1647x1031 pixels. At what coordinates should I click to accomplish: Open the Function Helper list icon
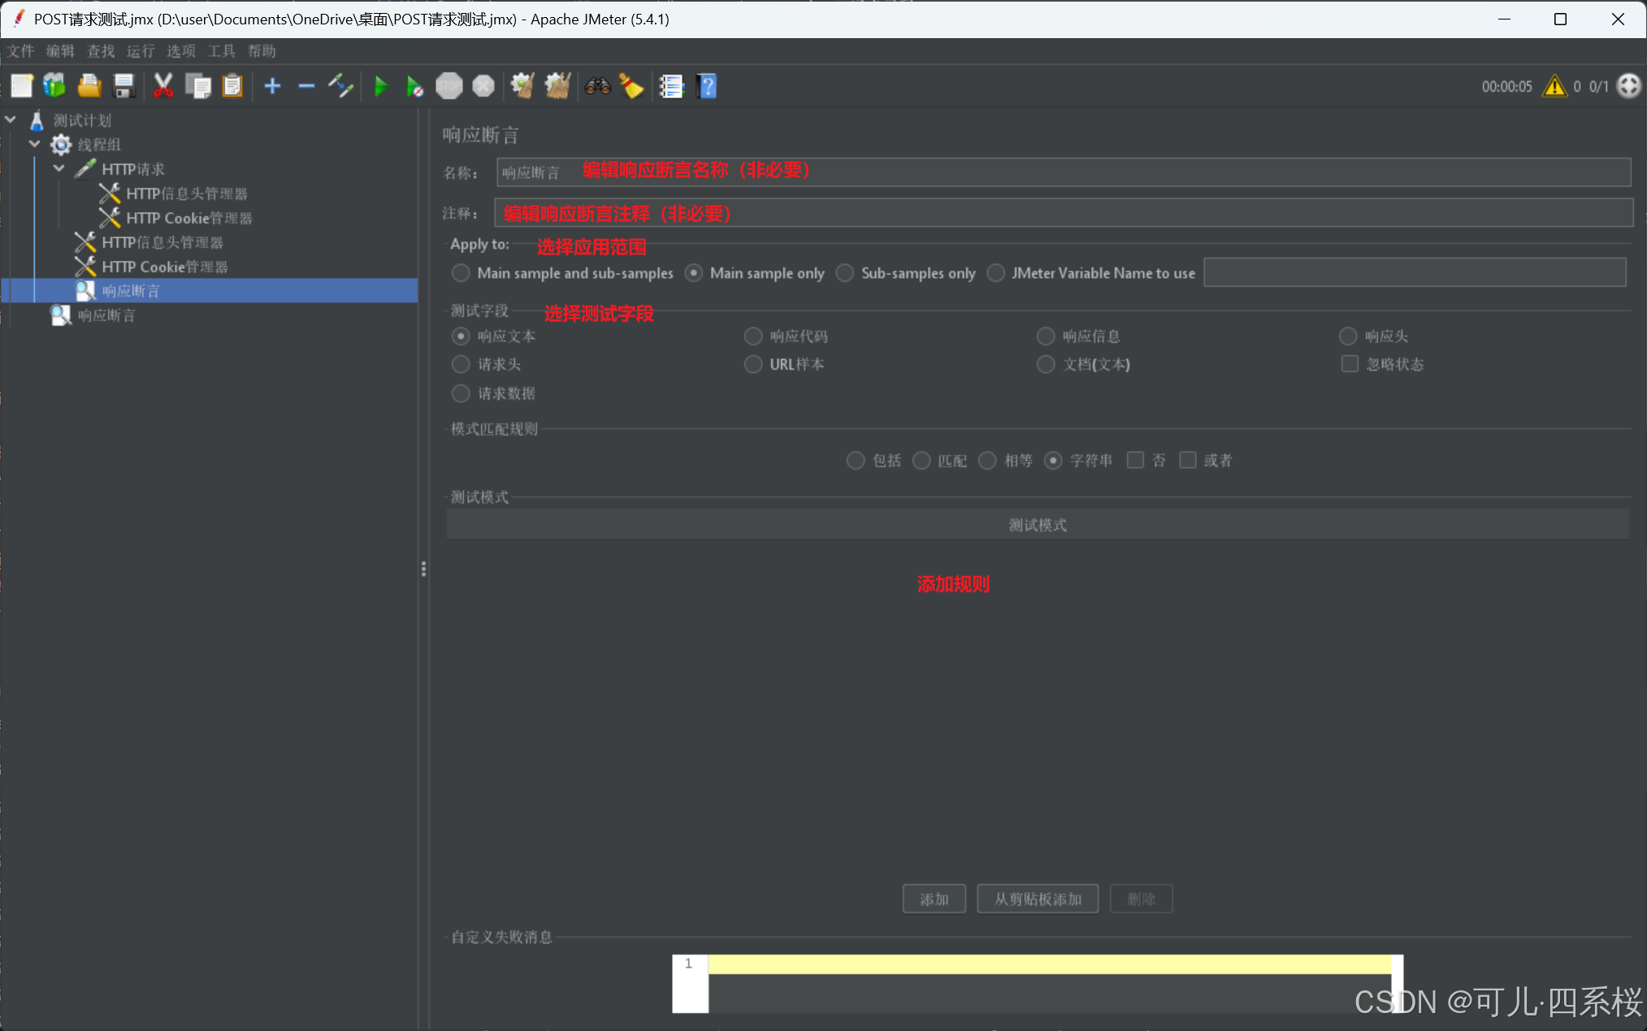pyautogui.click(x=671, y=86)
